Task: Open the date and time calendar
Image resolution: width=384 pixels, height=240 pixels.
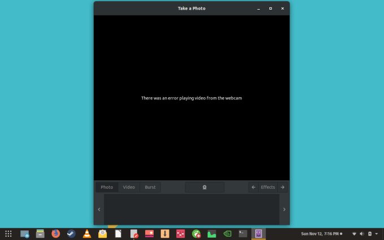Action: point(321,233)
